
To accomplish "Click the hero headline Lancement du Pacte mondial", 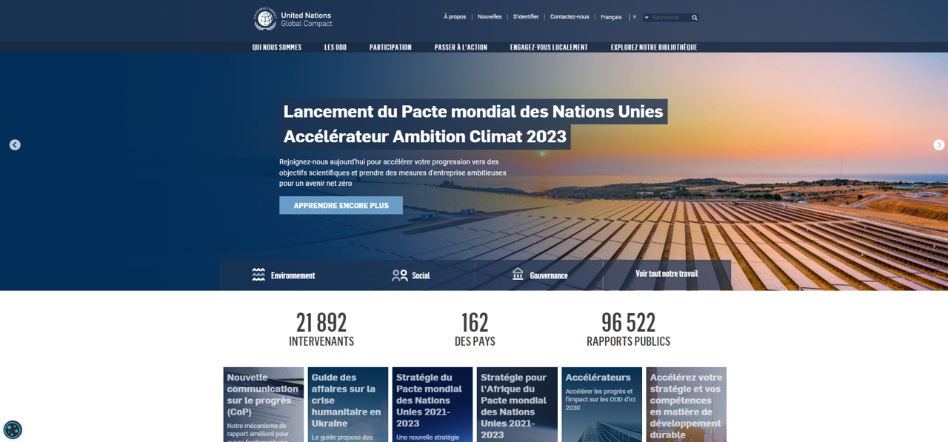I will 473,112.
